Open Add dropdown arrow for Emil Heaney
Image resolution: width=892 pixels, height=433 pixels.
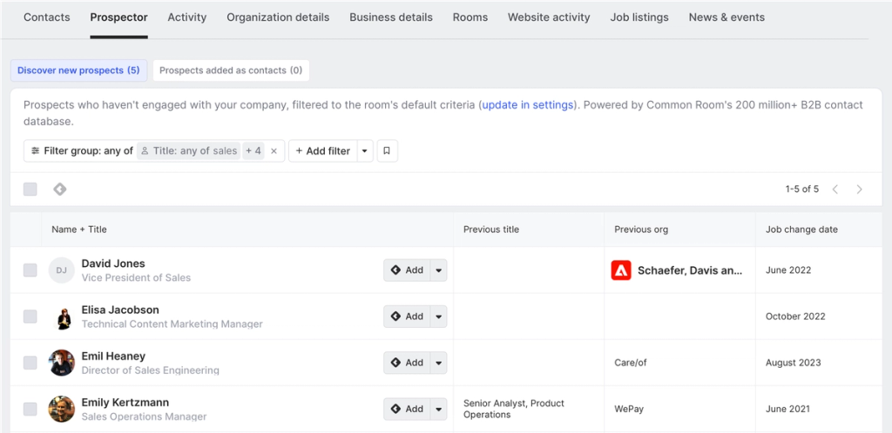pyautogui.click(x=438, y=363)
